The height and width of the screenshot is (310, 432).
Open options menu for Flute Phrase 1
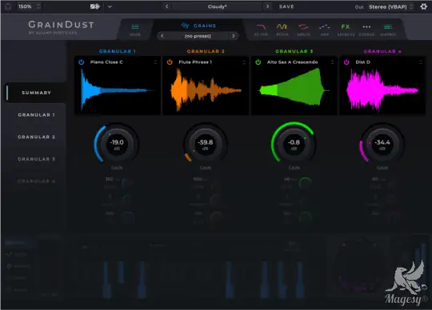[x=244, y=62]
